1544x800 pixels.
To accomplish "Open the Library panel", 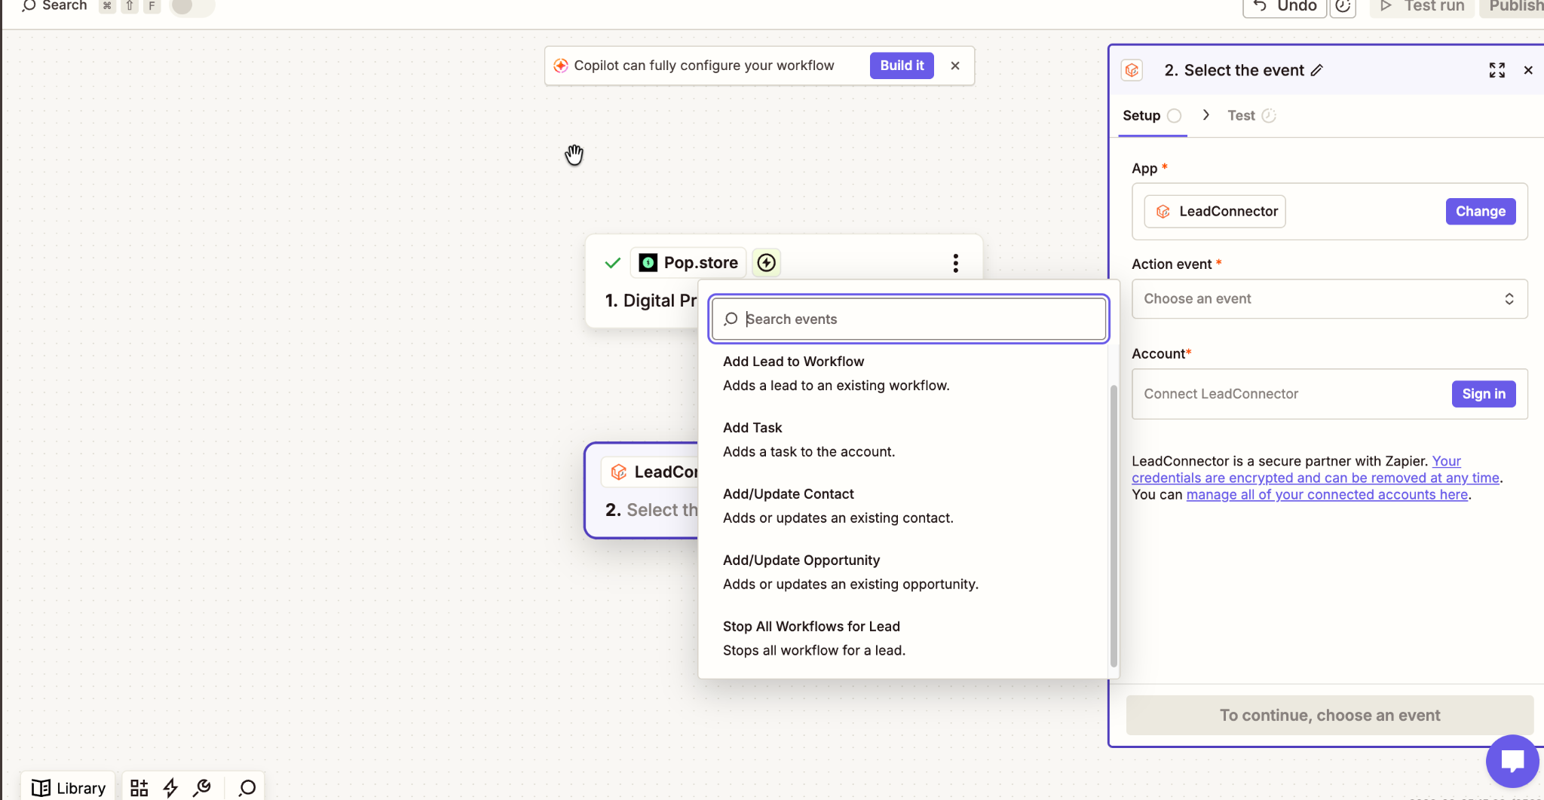I will (x=69, y=788).
